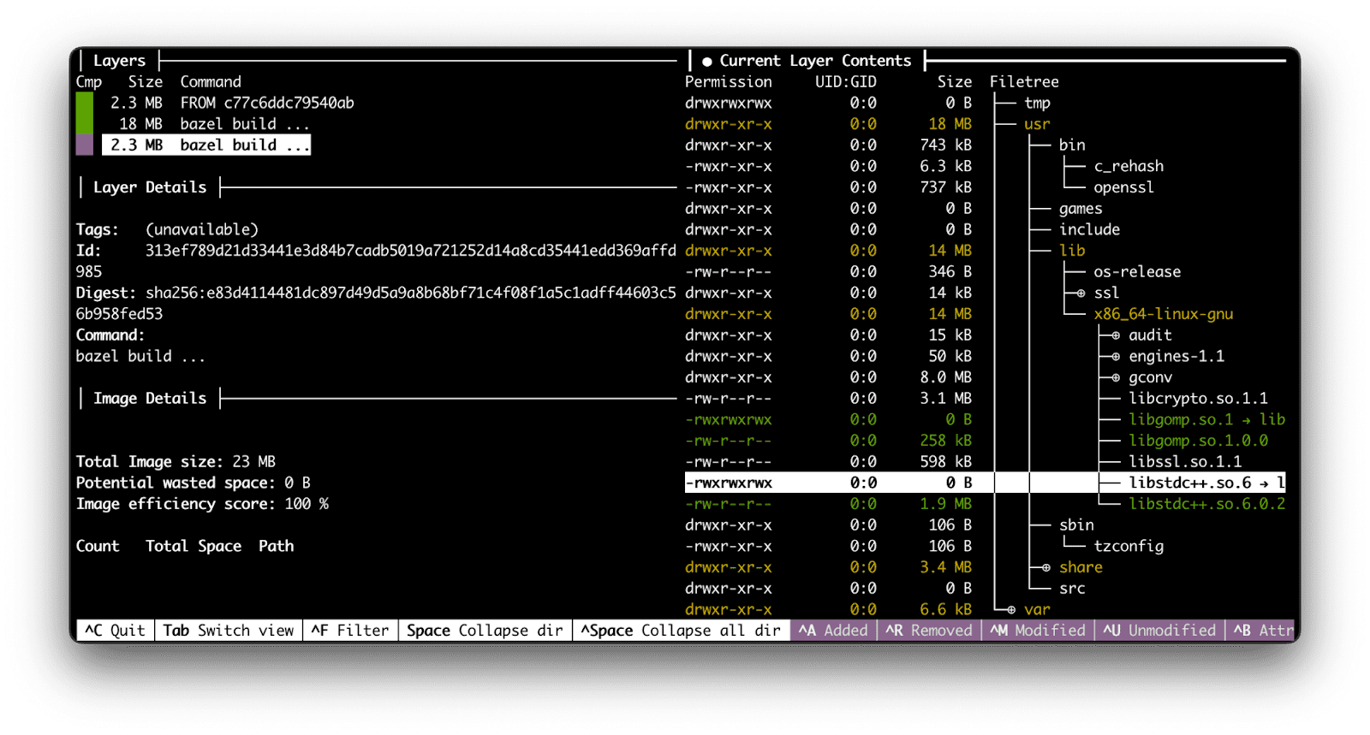Select the games directory
This screenshot has width=1370, height=735.
[1081, 209]
